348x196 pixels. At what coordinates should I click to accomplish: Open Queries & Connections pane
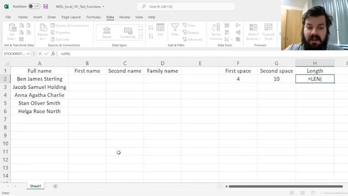pyautogui.click(x=70, y=26)
